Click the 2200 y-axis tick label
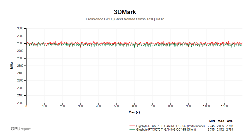 pyautogui.click(x=20, y=88)
